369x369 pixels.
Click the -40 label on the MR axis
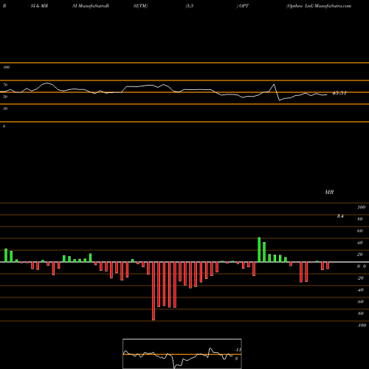point(360,290)
